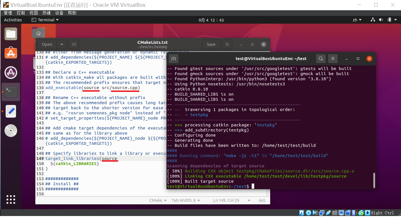401x218 pixels.
Task: Open the Tab Width selector
Action: (186, 200)
